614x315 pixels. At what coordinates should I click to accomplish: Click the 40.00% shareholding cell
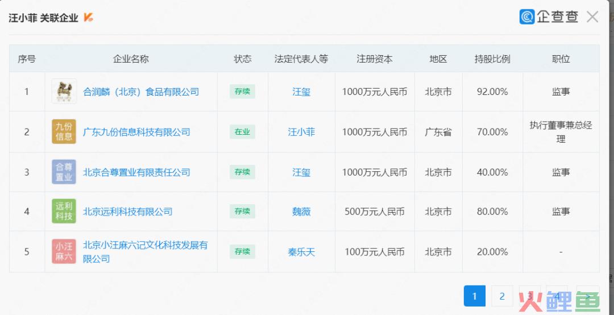tap(492, 172)
